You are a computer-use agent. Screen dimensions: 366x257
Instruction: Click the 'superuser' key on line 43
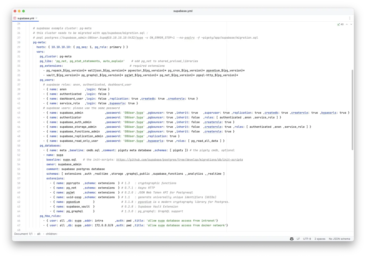(212, 113)
